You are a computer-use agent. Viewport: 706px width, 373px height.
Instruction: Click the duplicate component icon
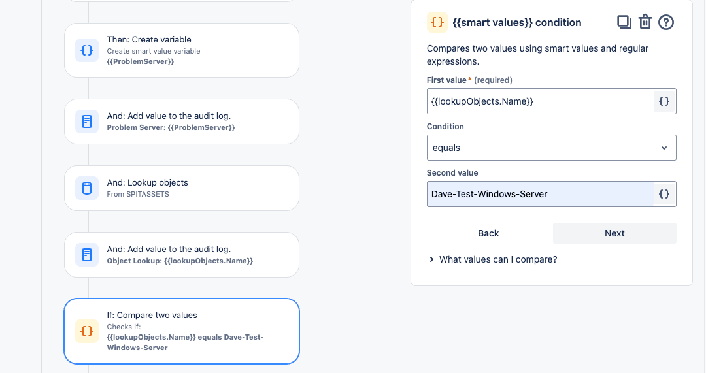tap(624, 22)
